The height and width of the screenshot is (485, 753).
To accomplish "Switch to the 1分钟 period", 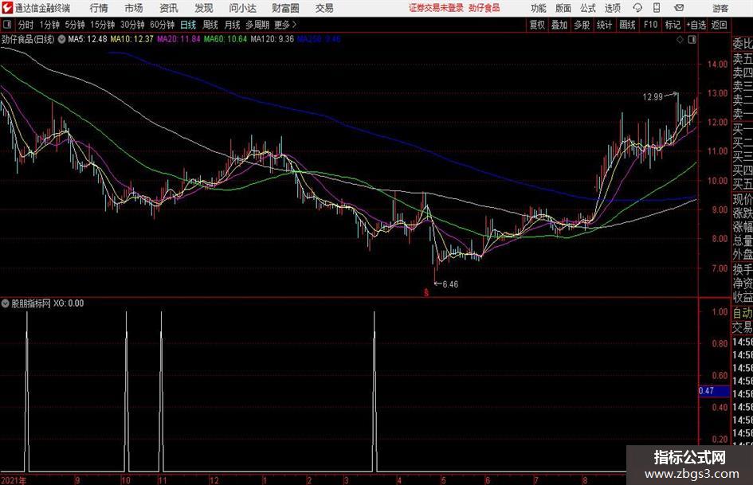I will (x=49, y=25).
